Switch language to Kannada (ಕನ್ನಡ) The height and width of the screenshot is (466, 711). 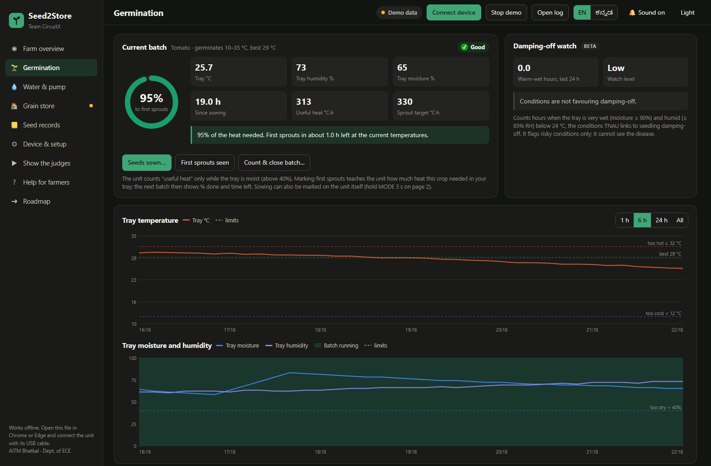604,12
